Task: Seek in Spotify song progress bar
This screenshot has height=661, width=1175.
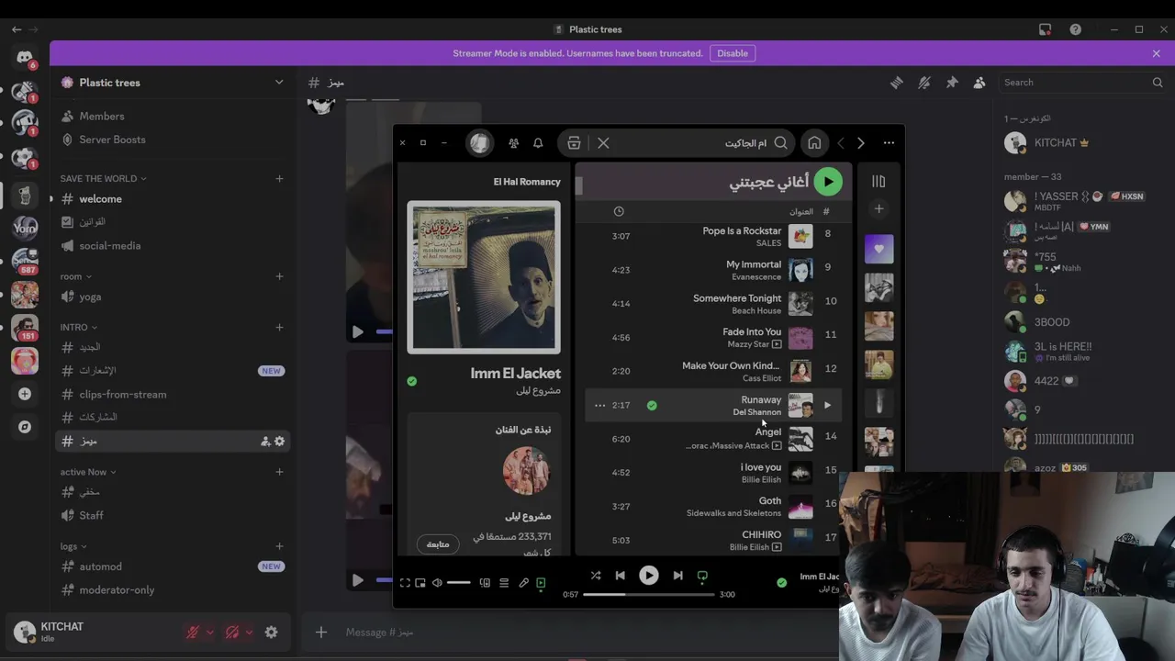Action: [648, 594]
